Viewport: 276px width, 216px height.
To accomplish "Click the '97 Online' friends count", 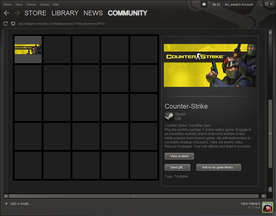I will [254, 207].
